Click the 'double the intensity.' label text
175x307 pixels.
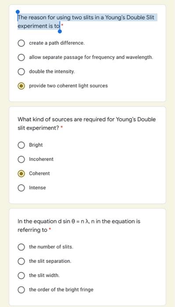(52, 71)
